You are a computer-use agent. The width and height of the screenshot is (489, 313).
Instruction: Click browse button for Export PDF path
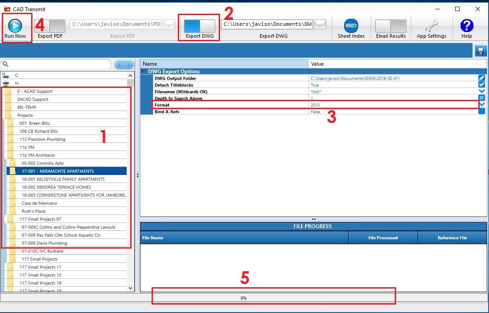pos(169,24)
